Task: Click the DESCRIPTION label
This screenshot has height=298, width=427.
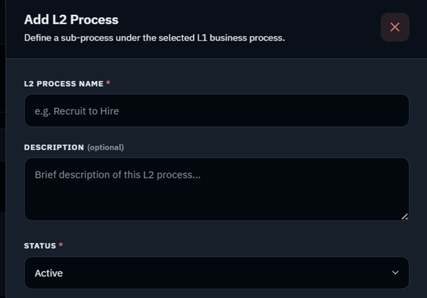Action: 54,147
